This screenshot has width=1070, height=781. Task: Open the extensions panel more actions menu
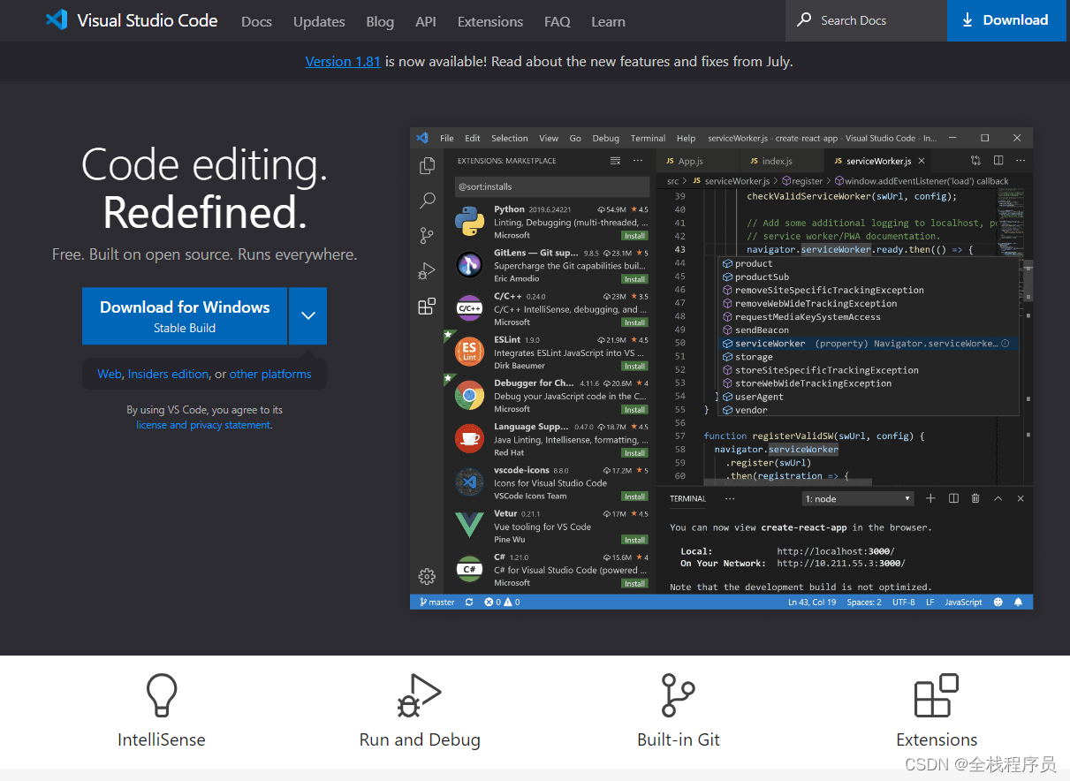click(x=638, y=161)
